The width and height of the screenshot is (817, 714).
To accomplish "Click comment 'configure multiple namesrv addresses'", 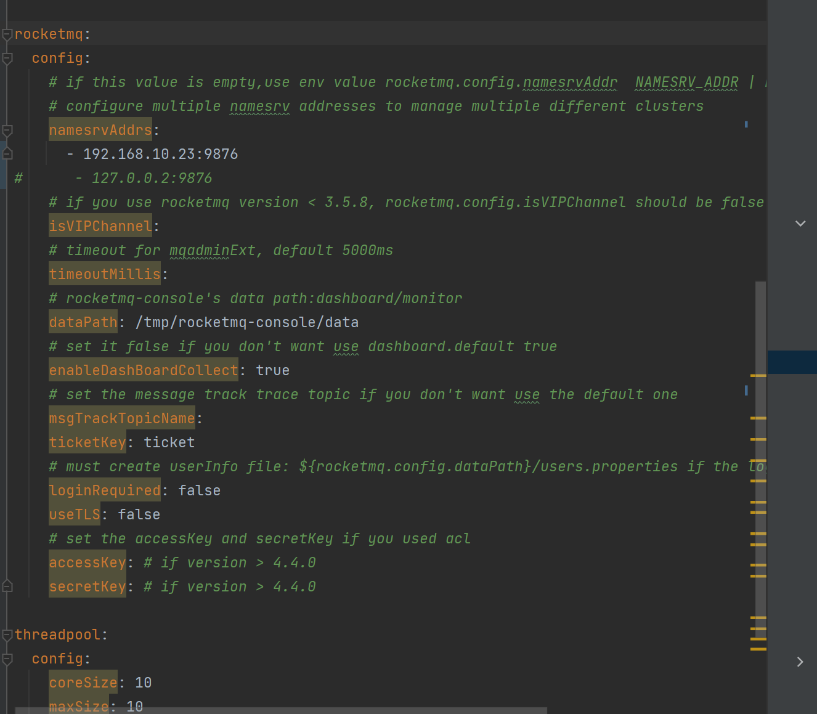I will 376,106.
